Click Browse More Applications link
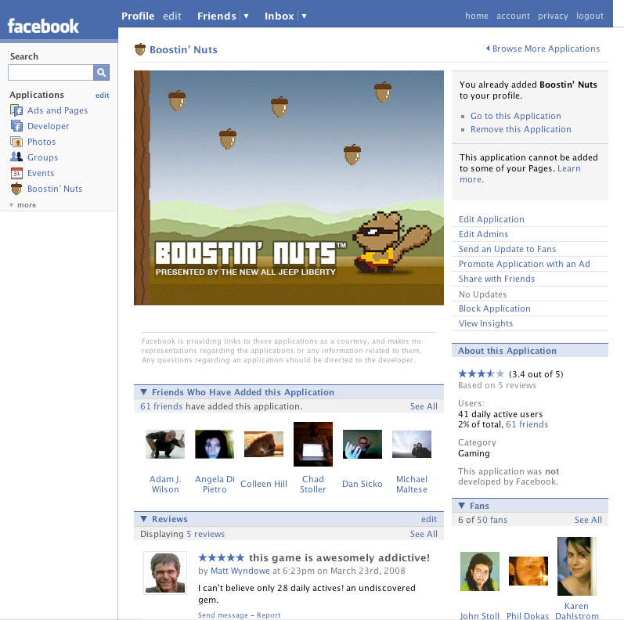 click(546, 49)
